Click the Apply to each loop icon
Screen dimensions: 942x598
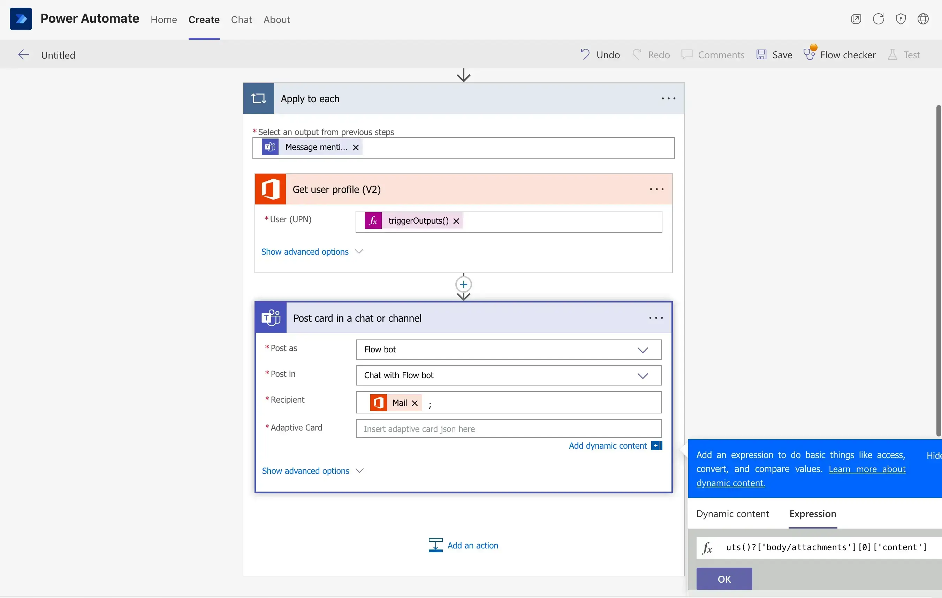pyautogui.click(x=258, y=98)
